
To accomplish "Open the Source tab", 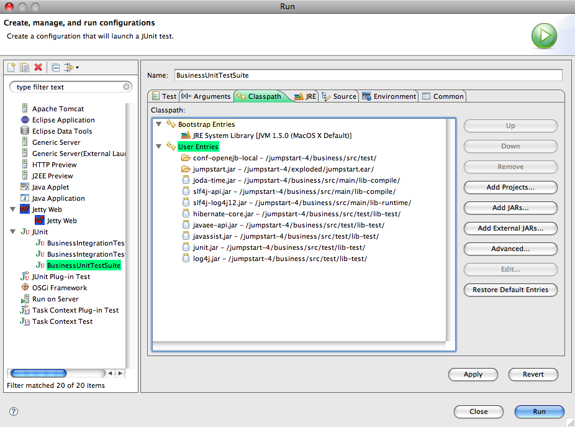I will click(339, 96).
